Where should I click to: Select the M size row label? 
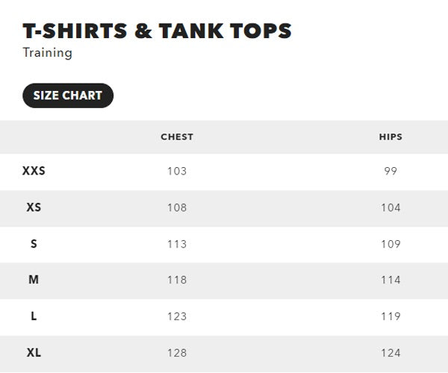[34, 280]
